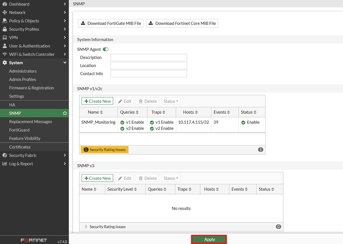This screenshot has height=244, width=343.
Task: Expand the Policy & Objects chevron
Action: (65, 21)
